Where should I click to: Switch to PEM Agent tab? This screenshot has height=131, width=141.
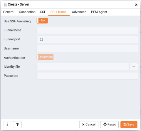pyautogui.click(x=99, y=12)
